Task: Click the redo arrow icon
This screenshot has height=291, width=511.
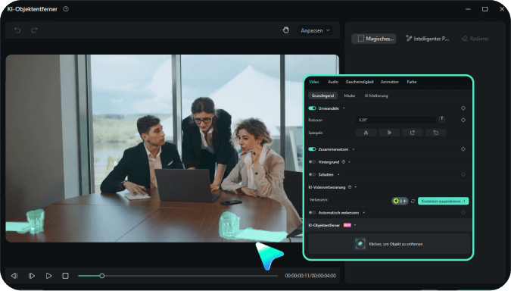Action: 34,30
